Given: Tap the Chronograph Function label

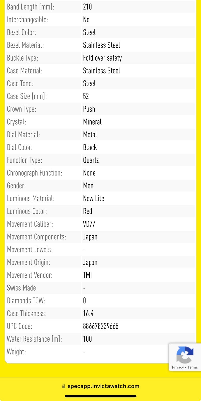Looking at the screenshot, I should (35, 173).
